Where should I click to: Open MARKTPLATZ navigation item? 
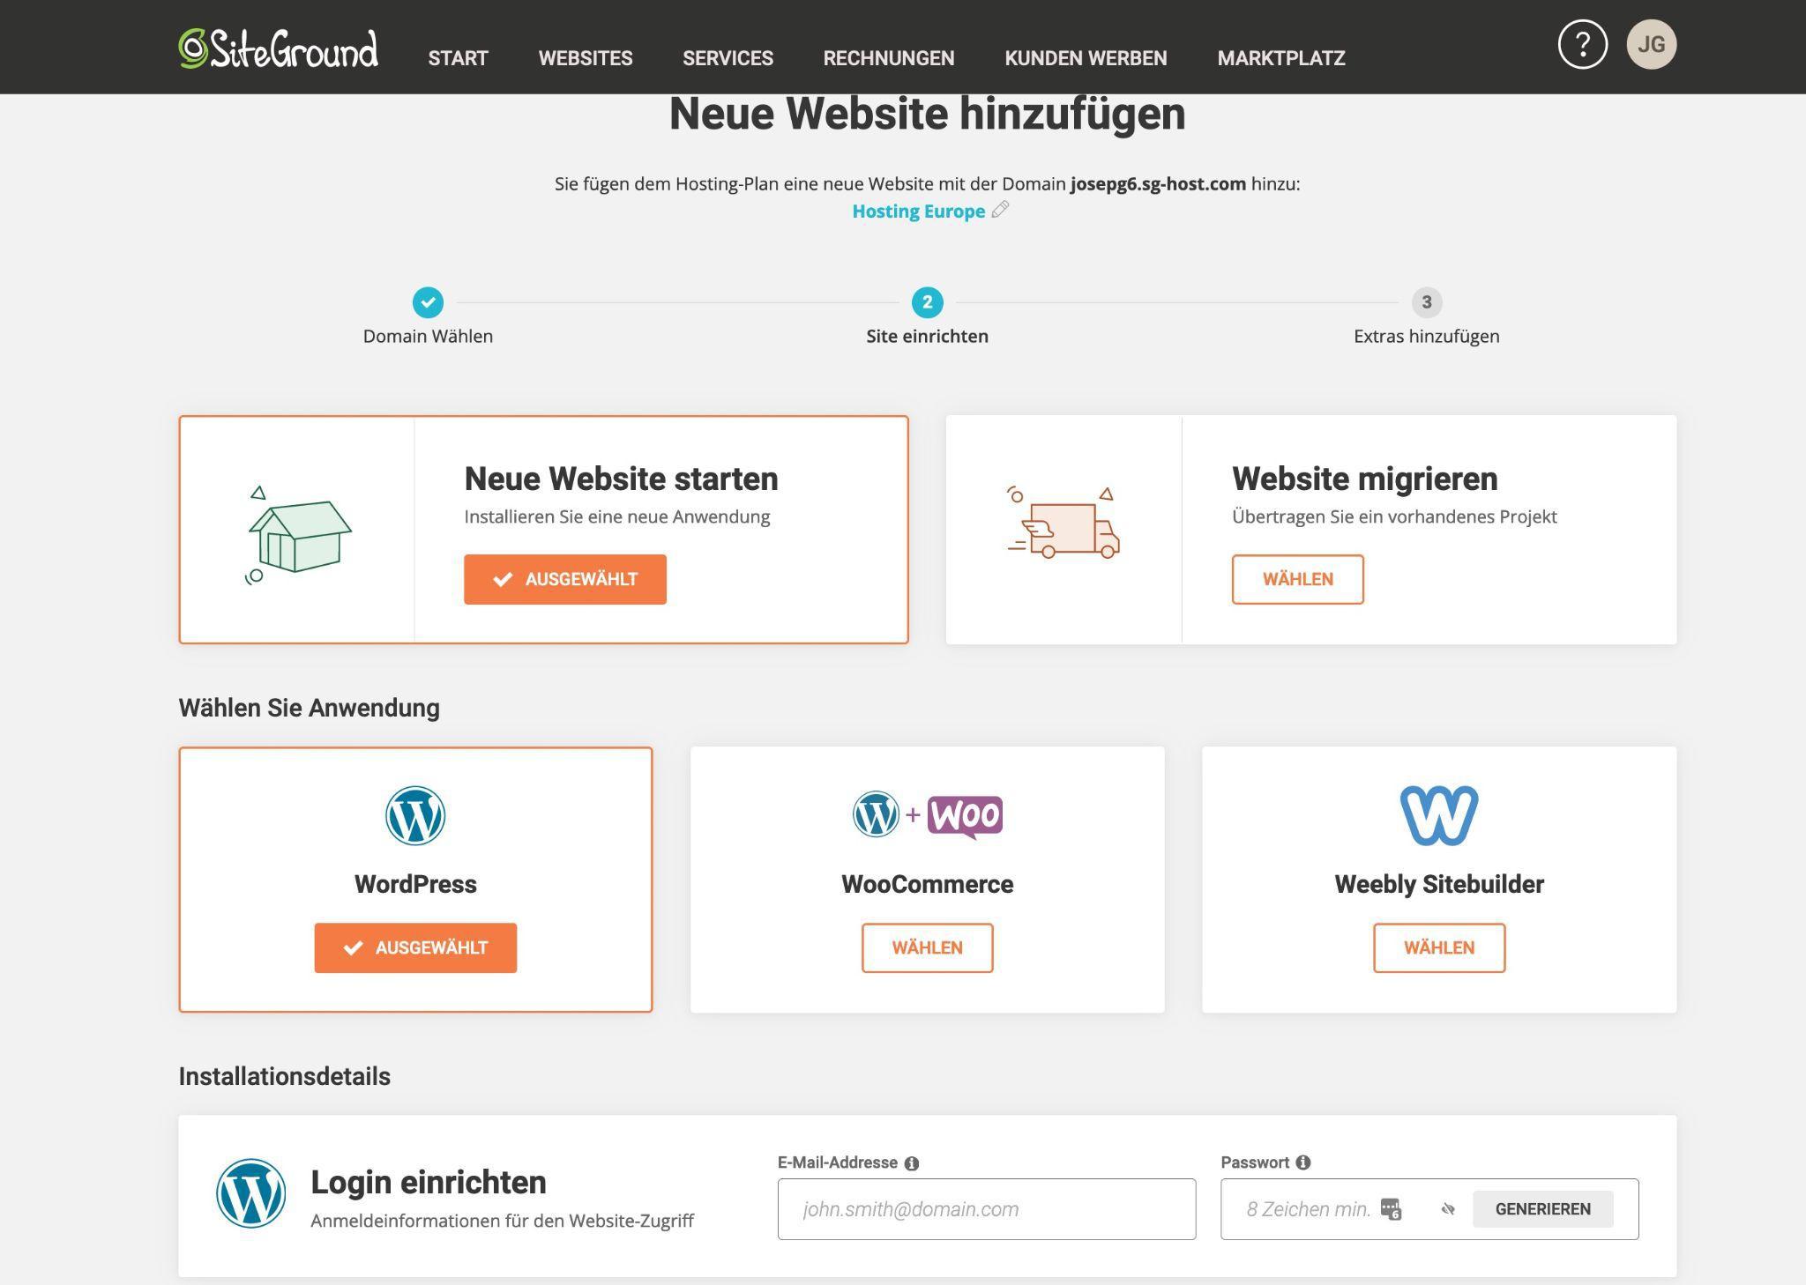[x=1281, y=58]
